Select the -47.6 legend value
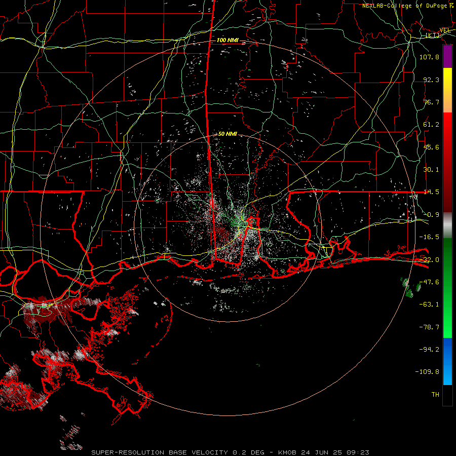The width and height of the screenshot is (456, 456). (x=429, y=282)
